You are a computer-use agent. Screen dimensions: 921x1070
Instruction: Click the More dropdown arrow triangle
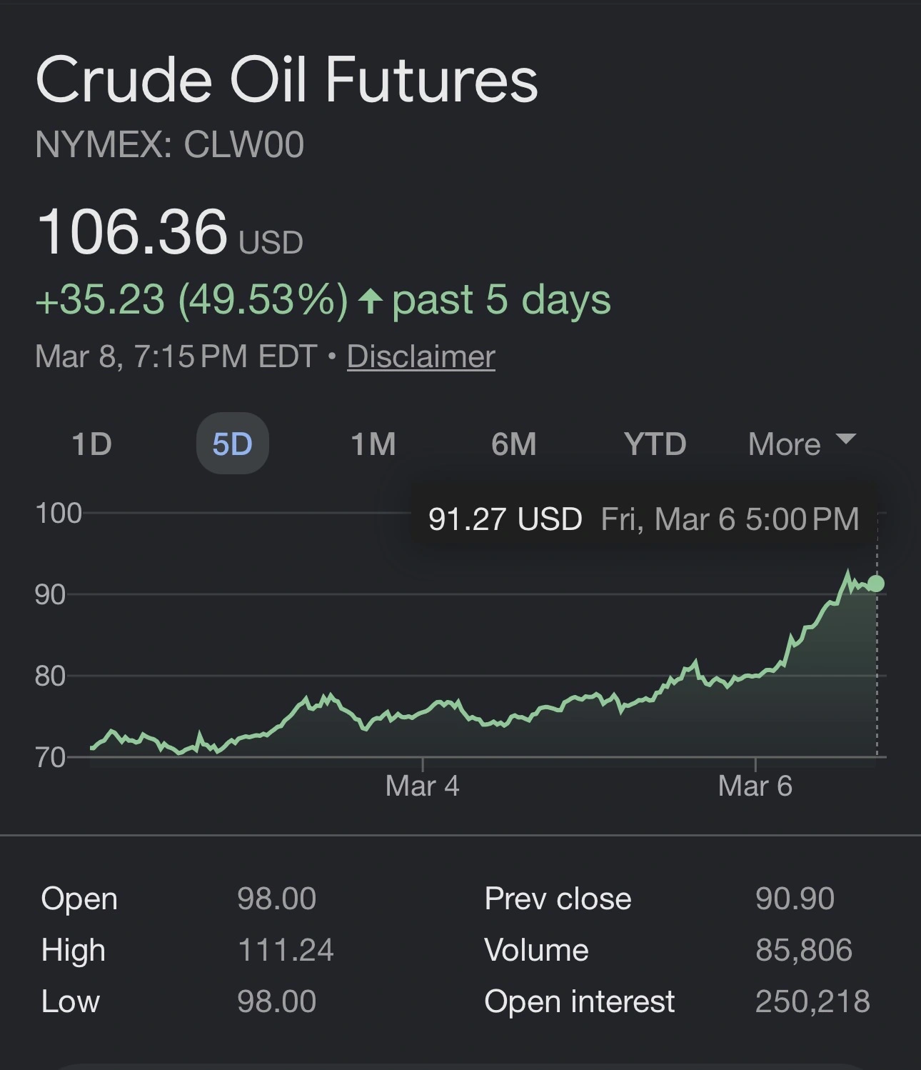845,439
